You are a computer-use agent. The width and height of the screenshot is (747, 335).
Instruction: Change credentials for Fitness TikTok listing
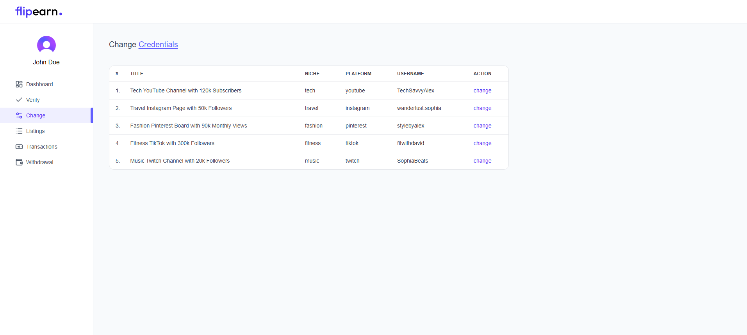point(482,143)
